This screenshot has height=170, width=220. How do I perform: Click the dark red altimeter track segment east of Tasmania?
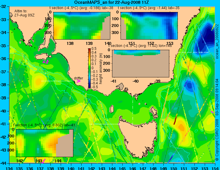coord(175,119)
